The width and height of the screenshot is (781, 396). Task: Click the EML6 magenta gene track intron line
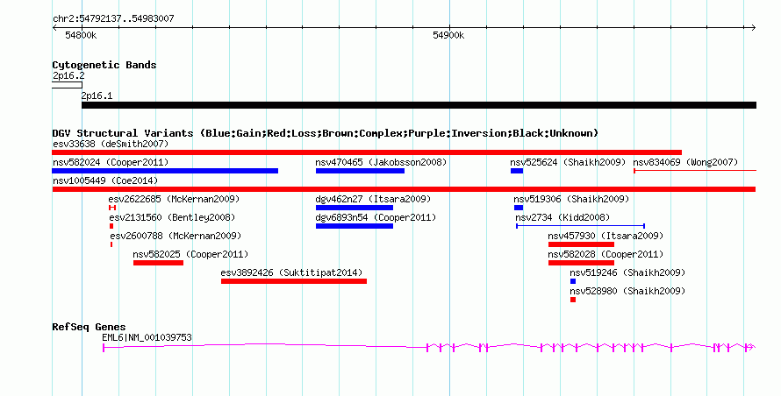264,345
